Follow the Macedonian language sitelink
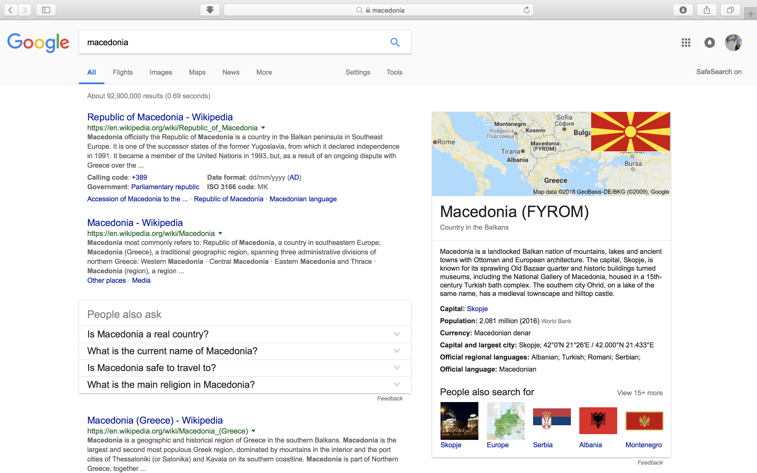This screenshot has width=757, height=473. pos(303,199)
